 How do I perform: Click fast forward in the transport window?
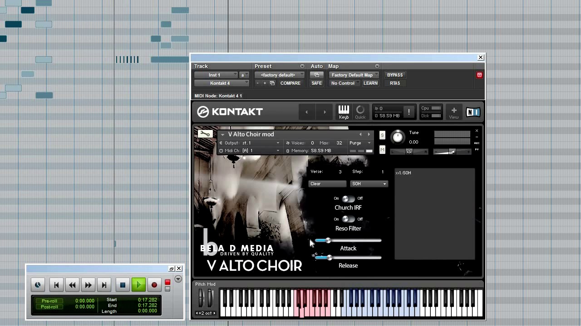88,285
